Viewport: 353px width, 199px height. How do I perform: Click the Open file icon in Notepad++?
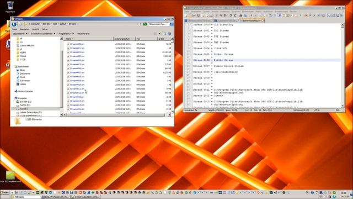coord(190,15)
